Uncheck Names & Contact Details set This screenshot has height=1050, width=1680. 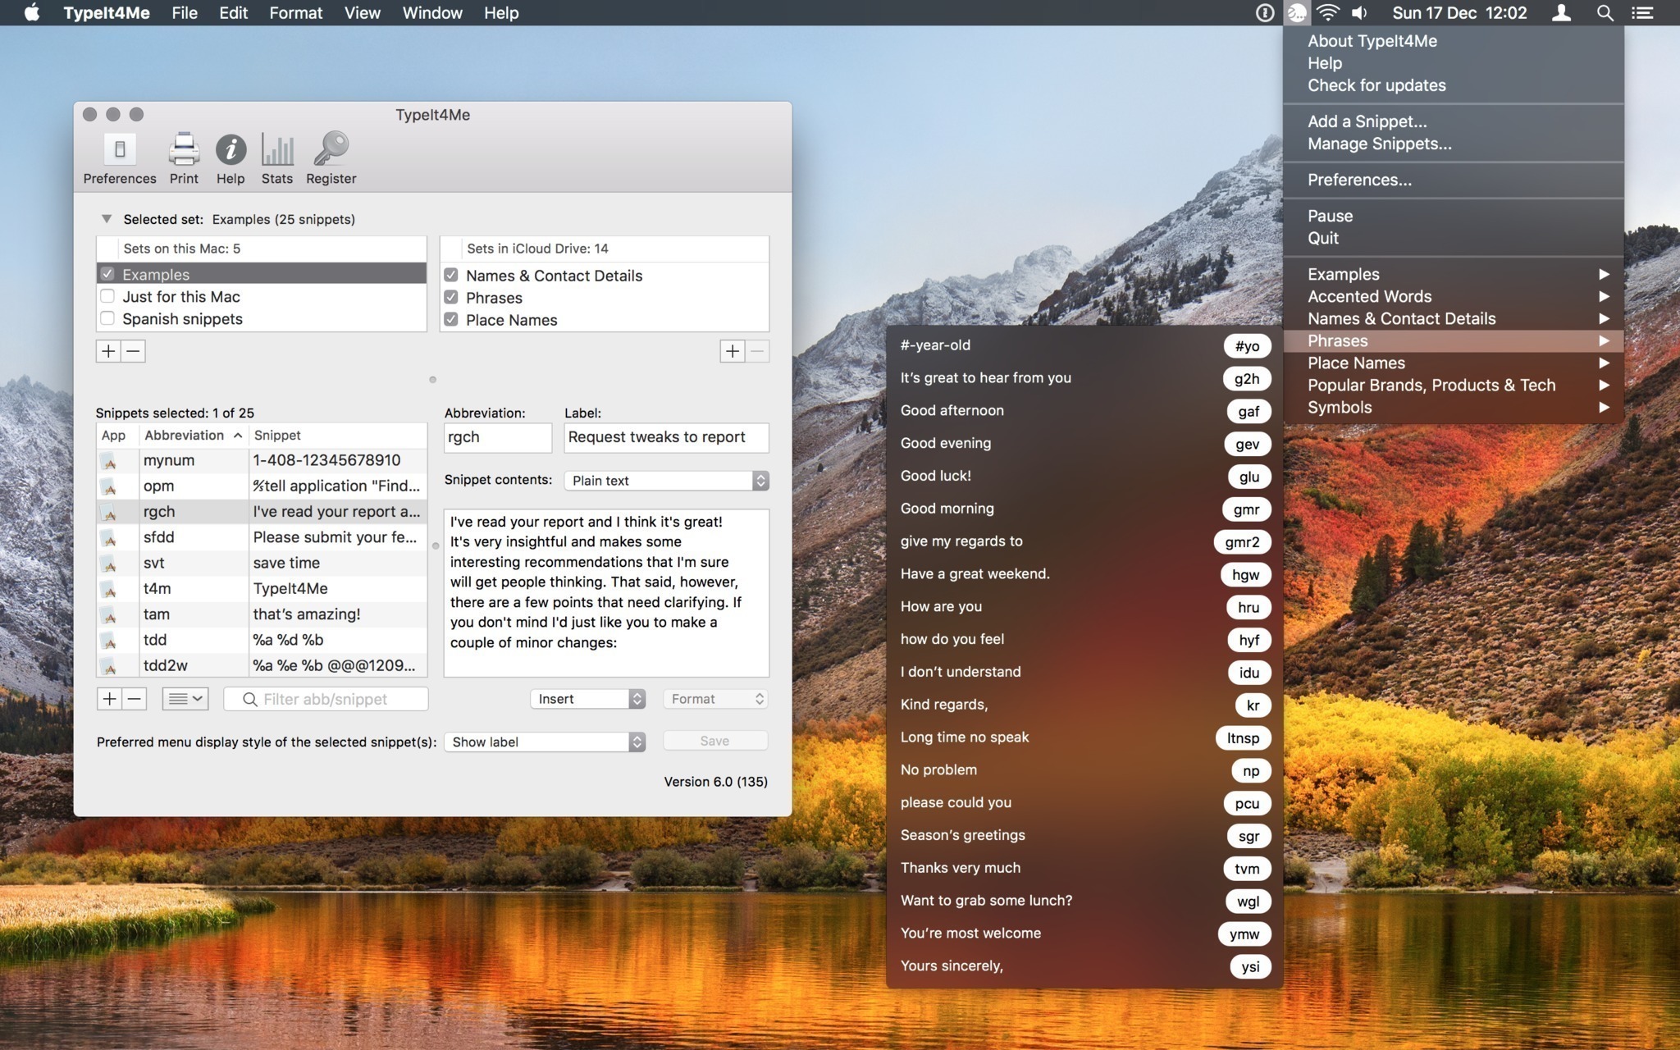(451, 275)
